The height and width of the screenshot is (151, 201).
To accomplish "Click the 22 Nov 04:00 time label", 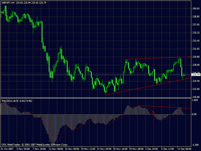I will coord(104,149).
